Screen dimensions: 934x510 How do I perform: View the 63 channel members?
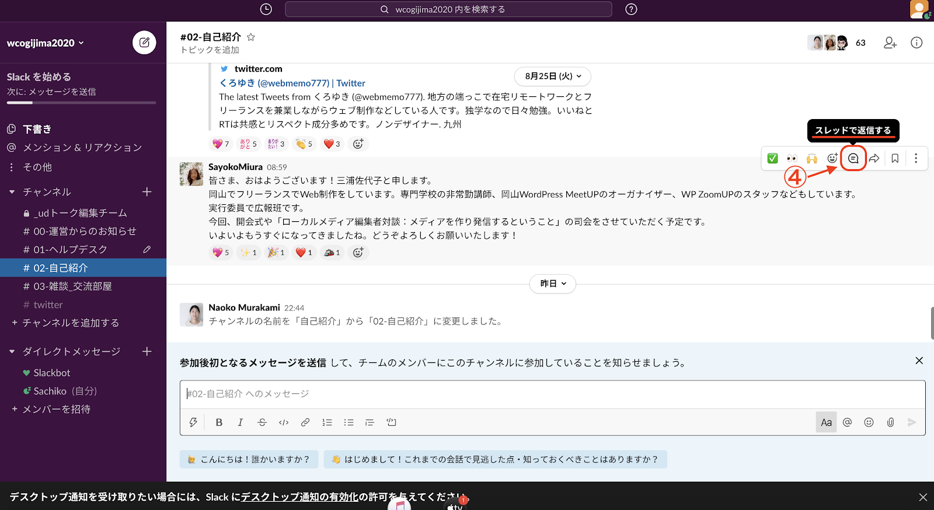tap(837, 43)
